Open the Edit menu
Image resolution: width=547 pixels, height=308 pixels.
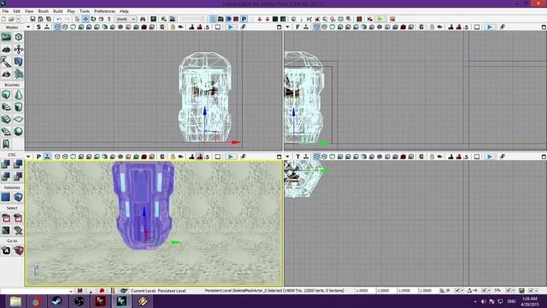click(x=17, y=11)
